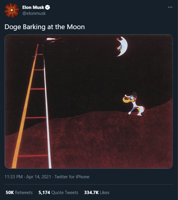The width and height of the screenshot is (178, 200).
Task: View the 5,174 Quote Tweets
Action: pyautogui.click(x=58, y=193)
